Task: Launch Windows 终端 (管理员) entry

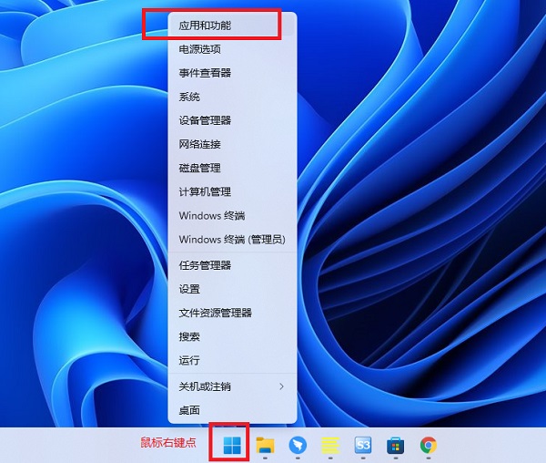Action: (232, 239)
